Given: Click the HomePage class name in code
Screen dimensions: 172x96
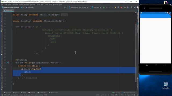Looking at the screenshot, I should (26, 21).
